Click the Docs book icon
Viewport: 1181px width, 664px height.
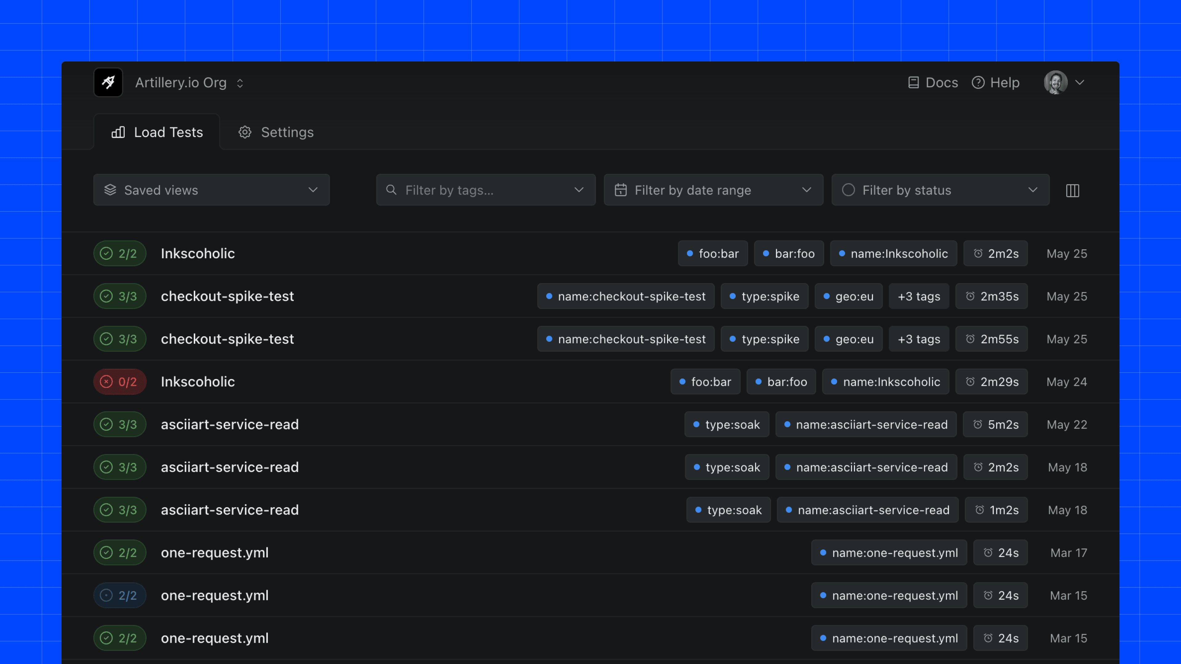point(913,82)
